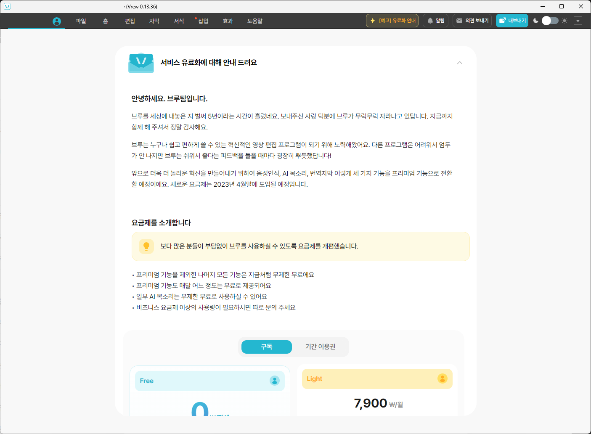591x434 pixels.
Task: Click the sun light mode icon
Action: 564,21
